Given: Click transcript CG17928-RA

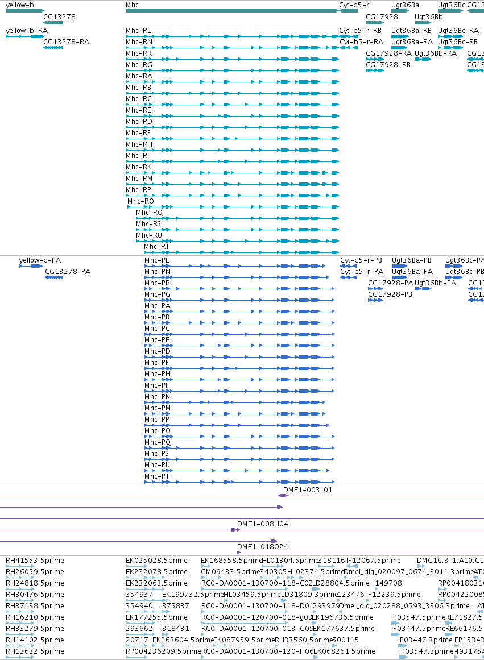Looking at the screenshot, I should 389,53.
